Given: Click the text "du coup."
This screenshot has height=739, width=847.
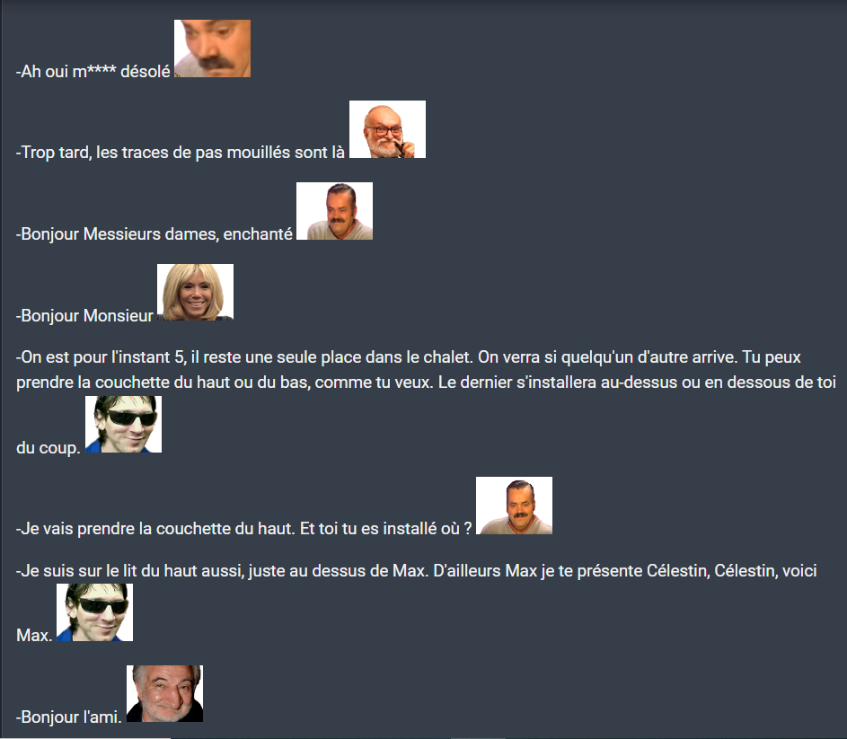Looking at the screenshot, I should (49, 448).
